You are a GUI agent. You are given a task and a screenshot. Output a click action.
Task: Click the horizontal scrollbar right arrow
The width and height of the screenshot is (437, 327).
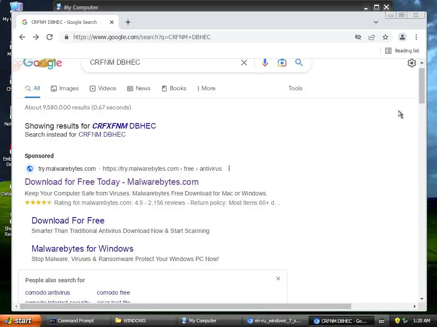pos(415,307)
